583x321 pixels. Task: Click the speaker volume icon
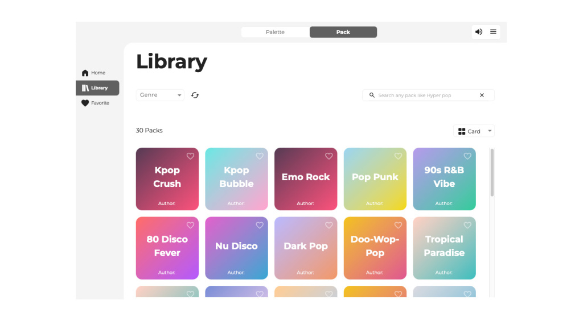click(x=479, y=32)
